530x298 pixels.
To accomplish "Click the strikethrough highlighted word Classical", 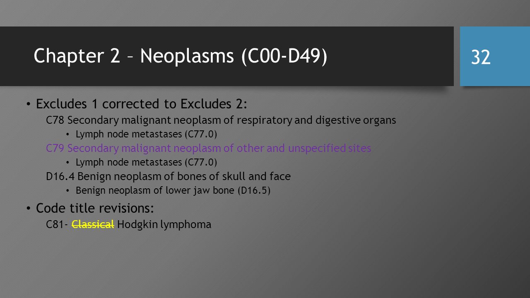I will pyautogui.click(x=93, y=225).
